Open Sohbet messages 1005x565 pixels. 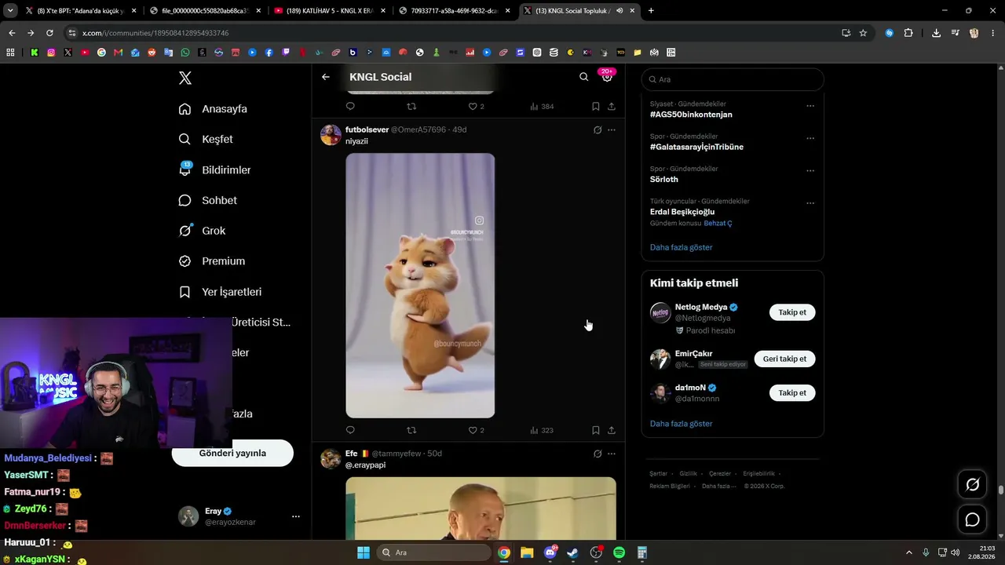coord(207,200)
